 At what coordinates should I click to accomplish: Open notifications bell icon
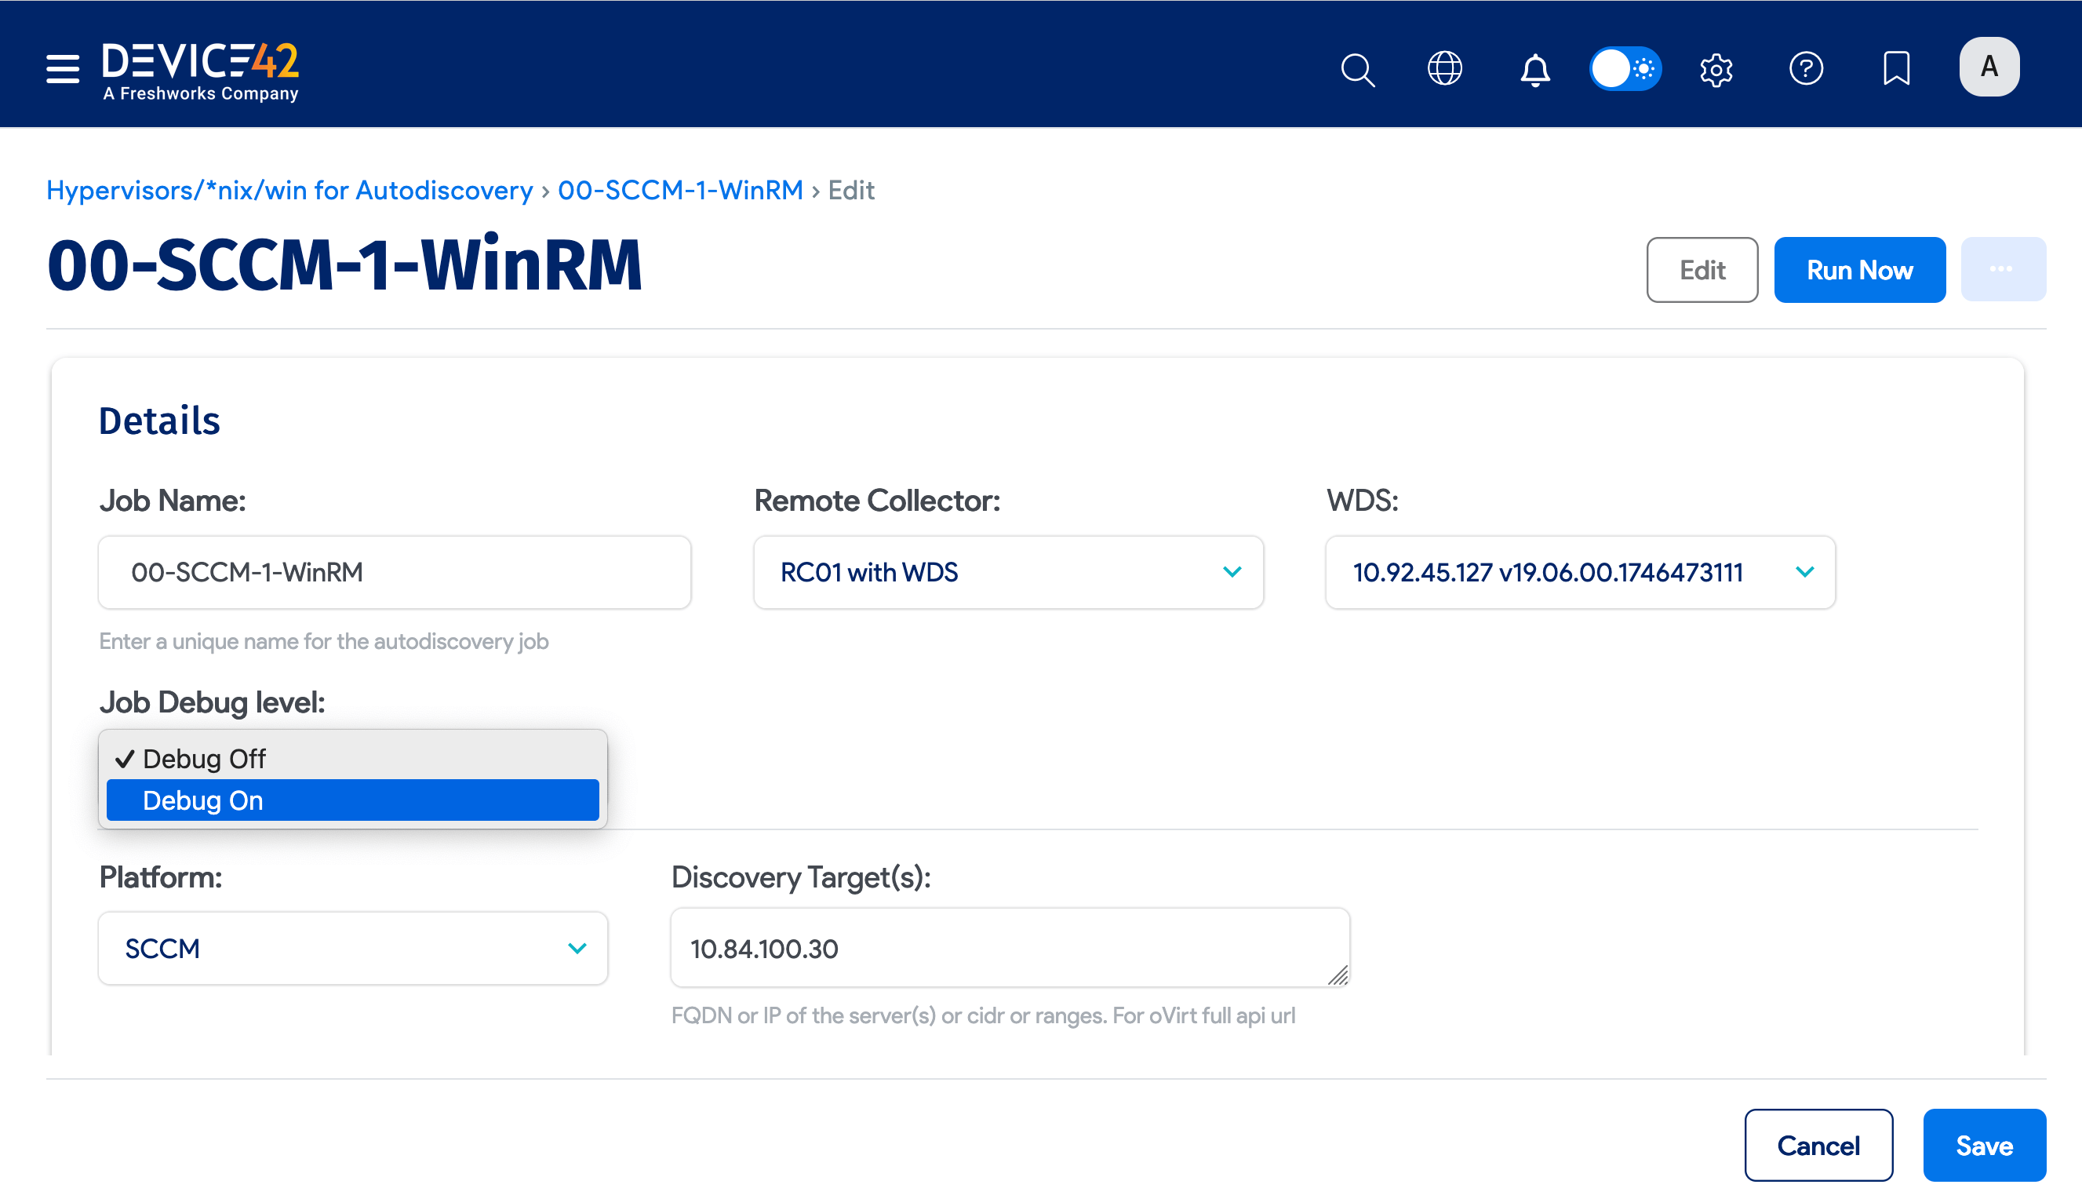point(1534,69)
